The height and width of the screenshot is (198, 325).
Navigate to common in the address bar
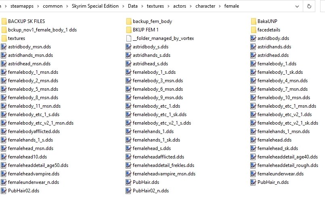[x=52, y=6]
